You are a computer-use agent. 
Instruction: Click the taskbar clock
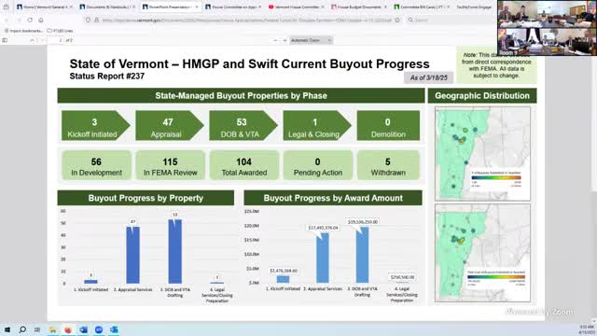point(587,329)
